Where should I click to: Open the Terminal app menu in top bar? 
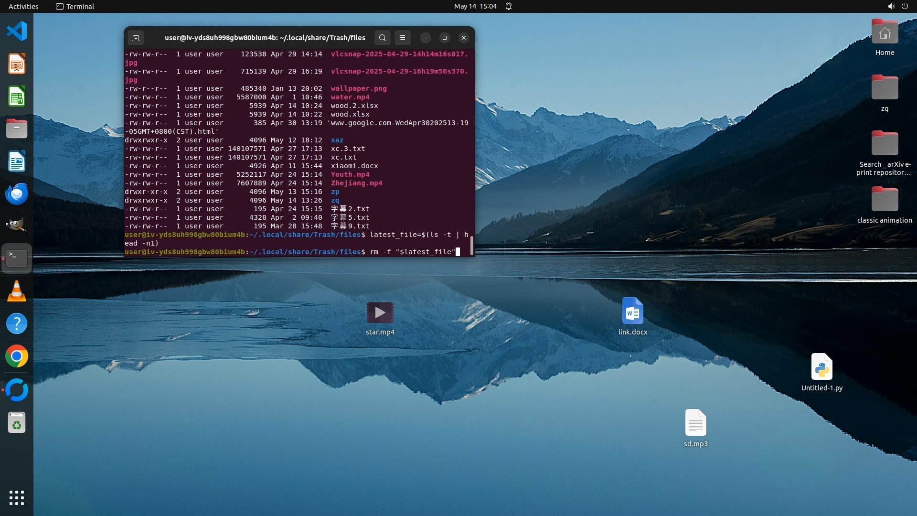click(x=75, y=6)
